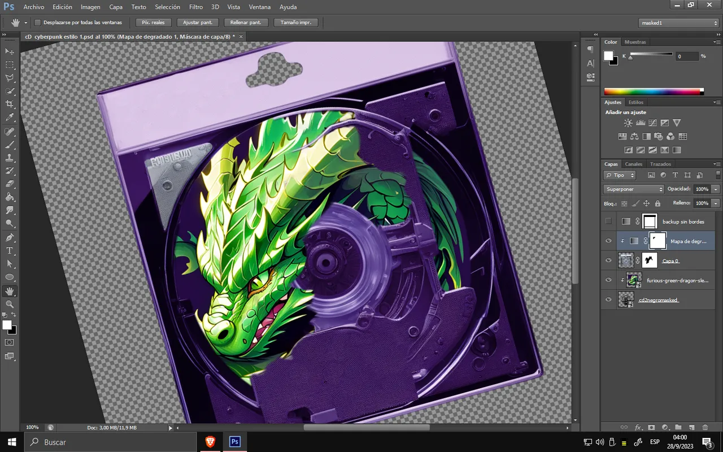Hide the cd2negromasked layer
Viewport: 723px width, 452px height.
tap(608, 299)
